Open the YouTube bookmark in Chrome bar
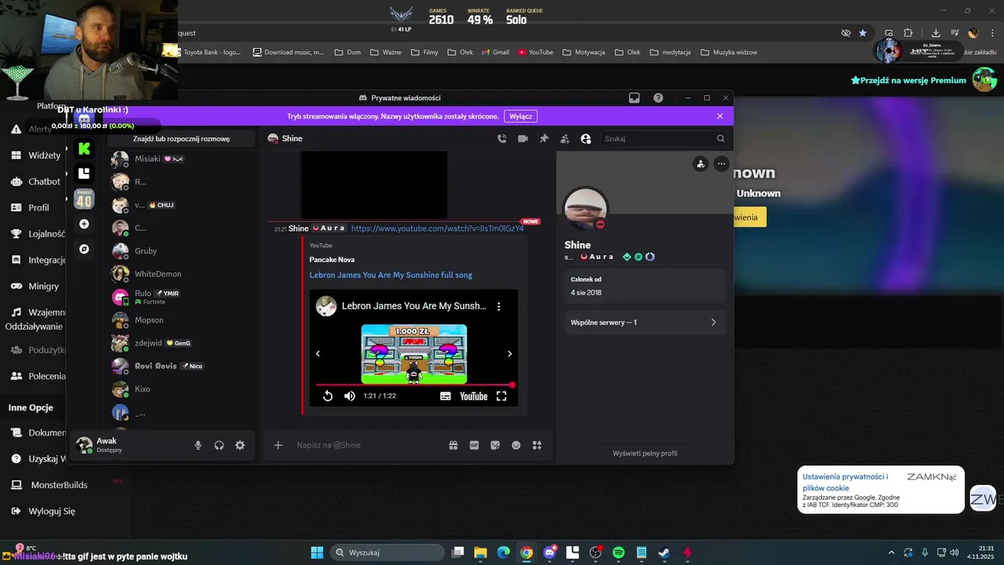This screenshot has height=565, width=1004. pyautogui.click(x=536, y=53)
